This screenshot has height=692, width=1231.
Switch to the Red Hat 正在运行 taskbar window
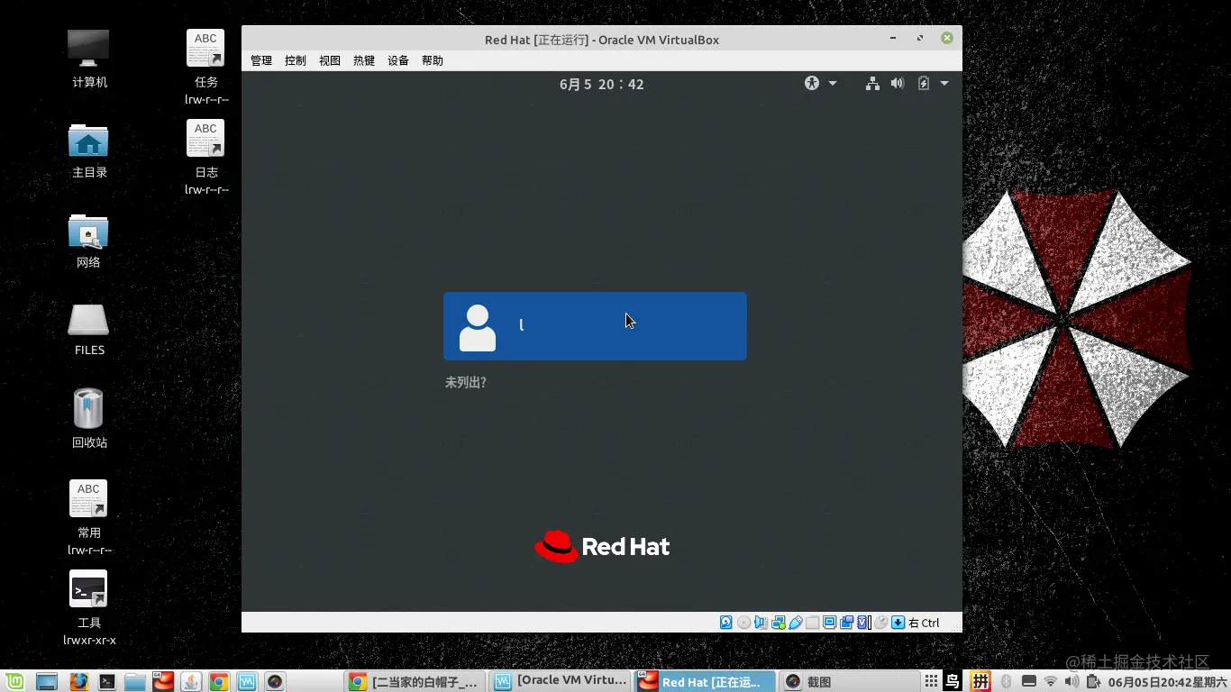pos(706,681)
